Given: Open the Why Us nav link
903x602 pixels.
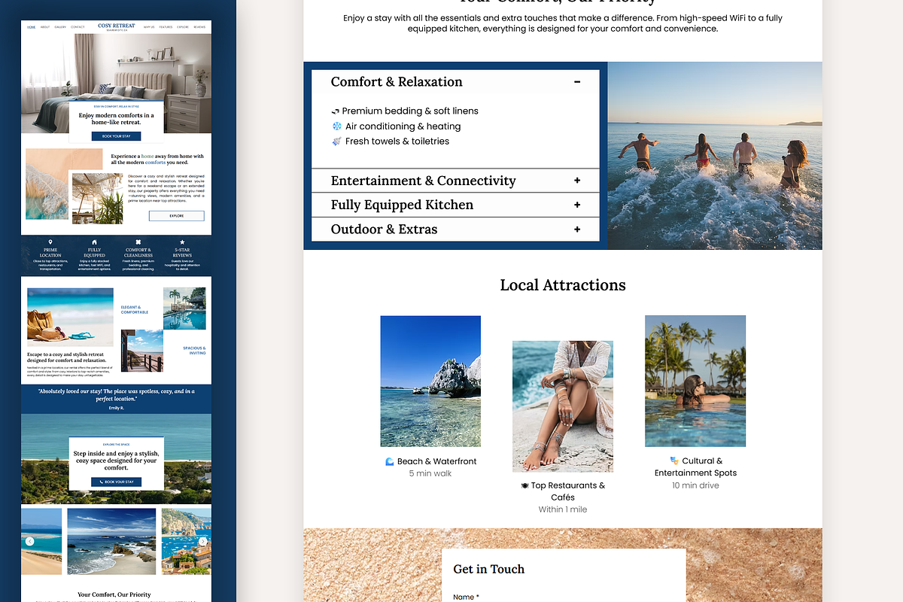Looking at the screenshot, I should pos(149,27).
